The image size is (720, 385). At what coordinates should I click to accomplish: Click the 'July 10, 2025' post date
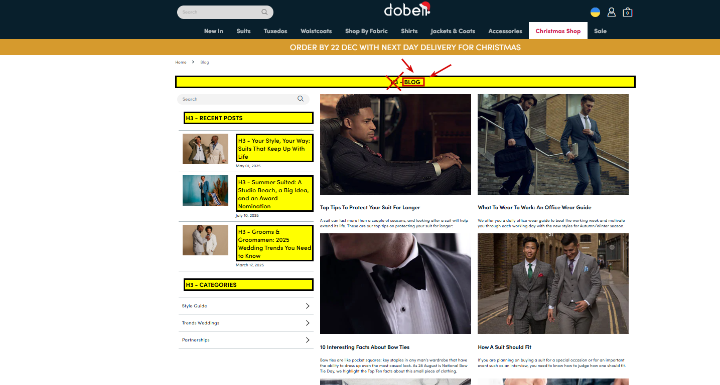pos(247,215)
